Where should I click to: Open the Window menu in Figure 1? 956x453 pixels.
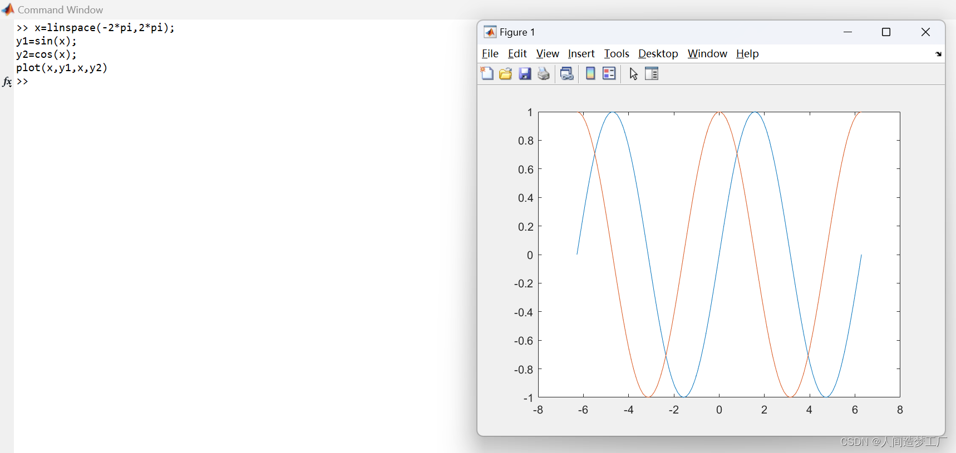[x=707, y=53]
